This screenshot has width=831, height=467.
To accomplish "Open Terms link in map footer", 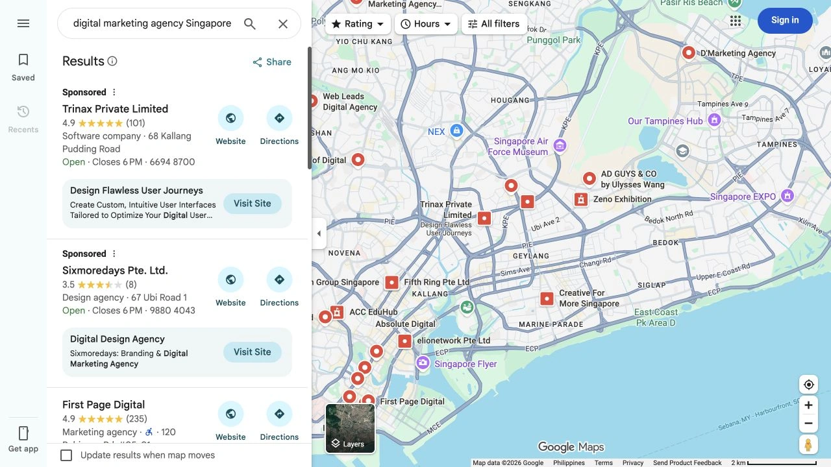I will [x=603, y=462].
